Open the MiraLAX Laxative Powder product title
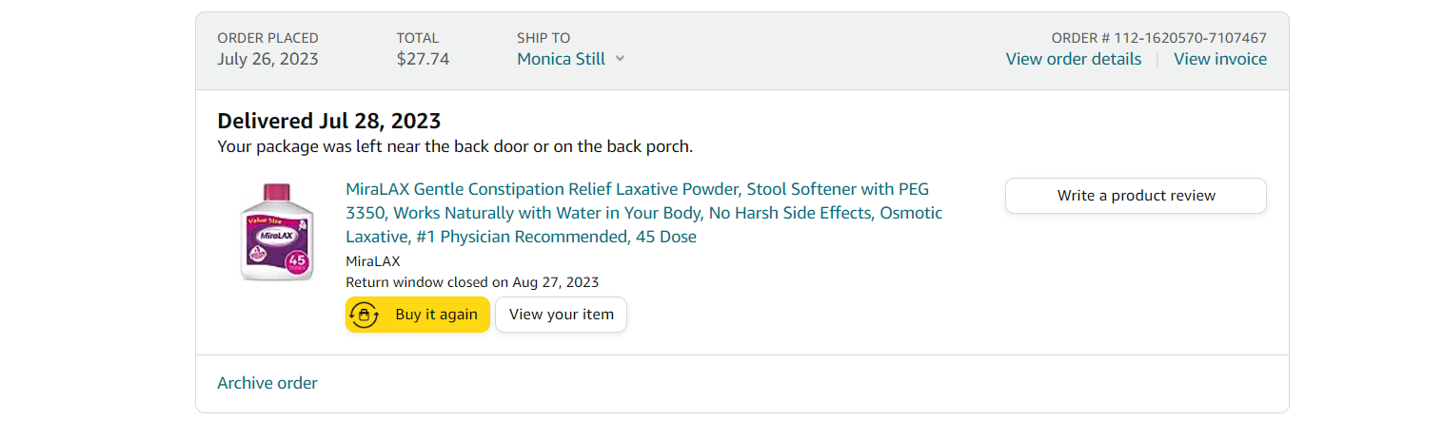Screen dimensions: 1443x421 [643, 213]
